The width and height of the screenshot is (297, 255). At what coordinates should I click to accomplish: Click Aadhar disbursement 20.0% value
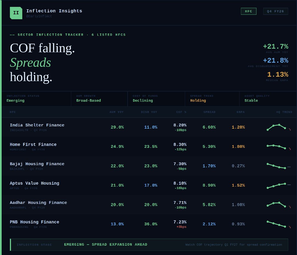[151, 205]
